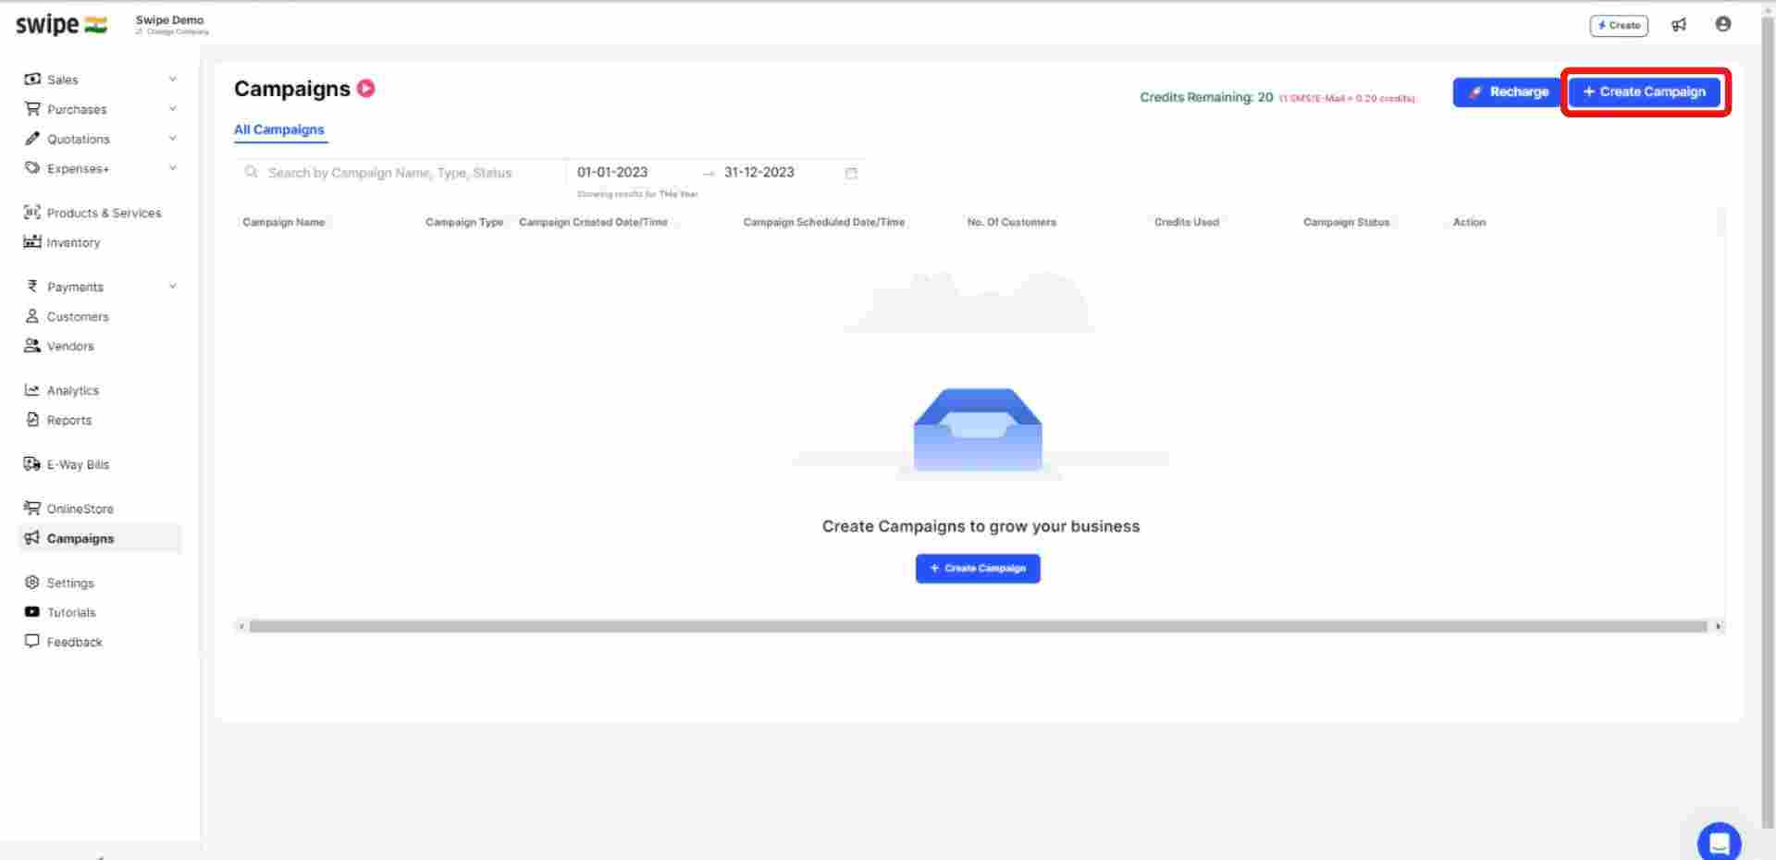The width and height of the screenshot is (1776, 860).
Task: Expand the Sales menu chevron
Action: coord(172,80)
